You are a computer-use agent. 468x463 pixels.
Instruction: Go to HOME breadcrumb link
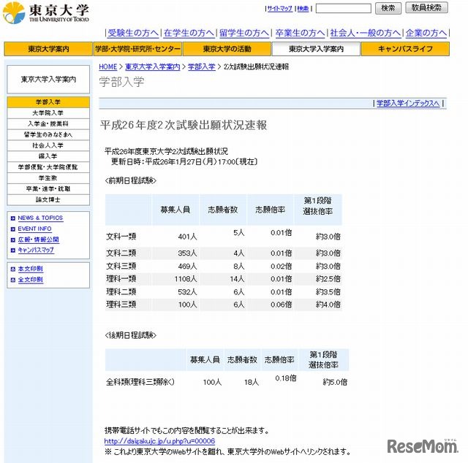[x=107, y=66]
